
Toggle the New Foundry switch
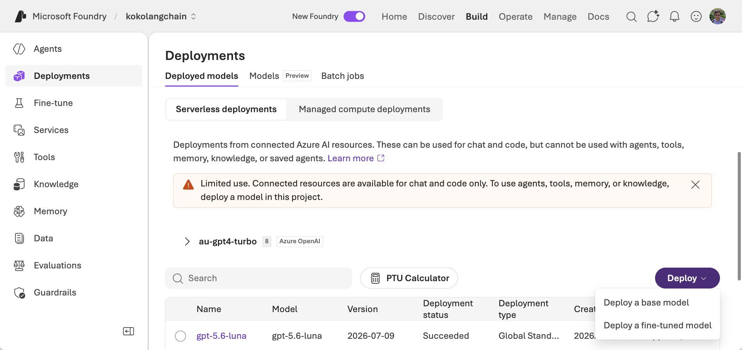pyautogui.click(x=354, y=16)
